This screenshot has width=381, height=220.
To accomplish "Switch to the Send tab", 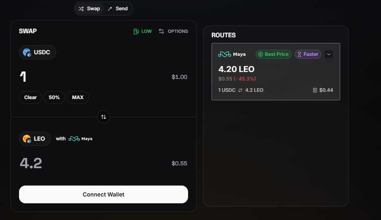I will click(x=118, y=9).
